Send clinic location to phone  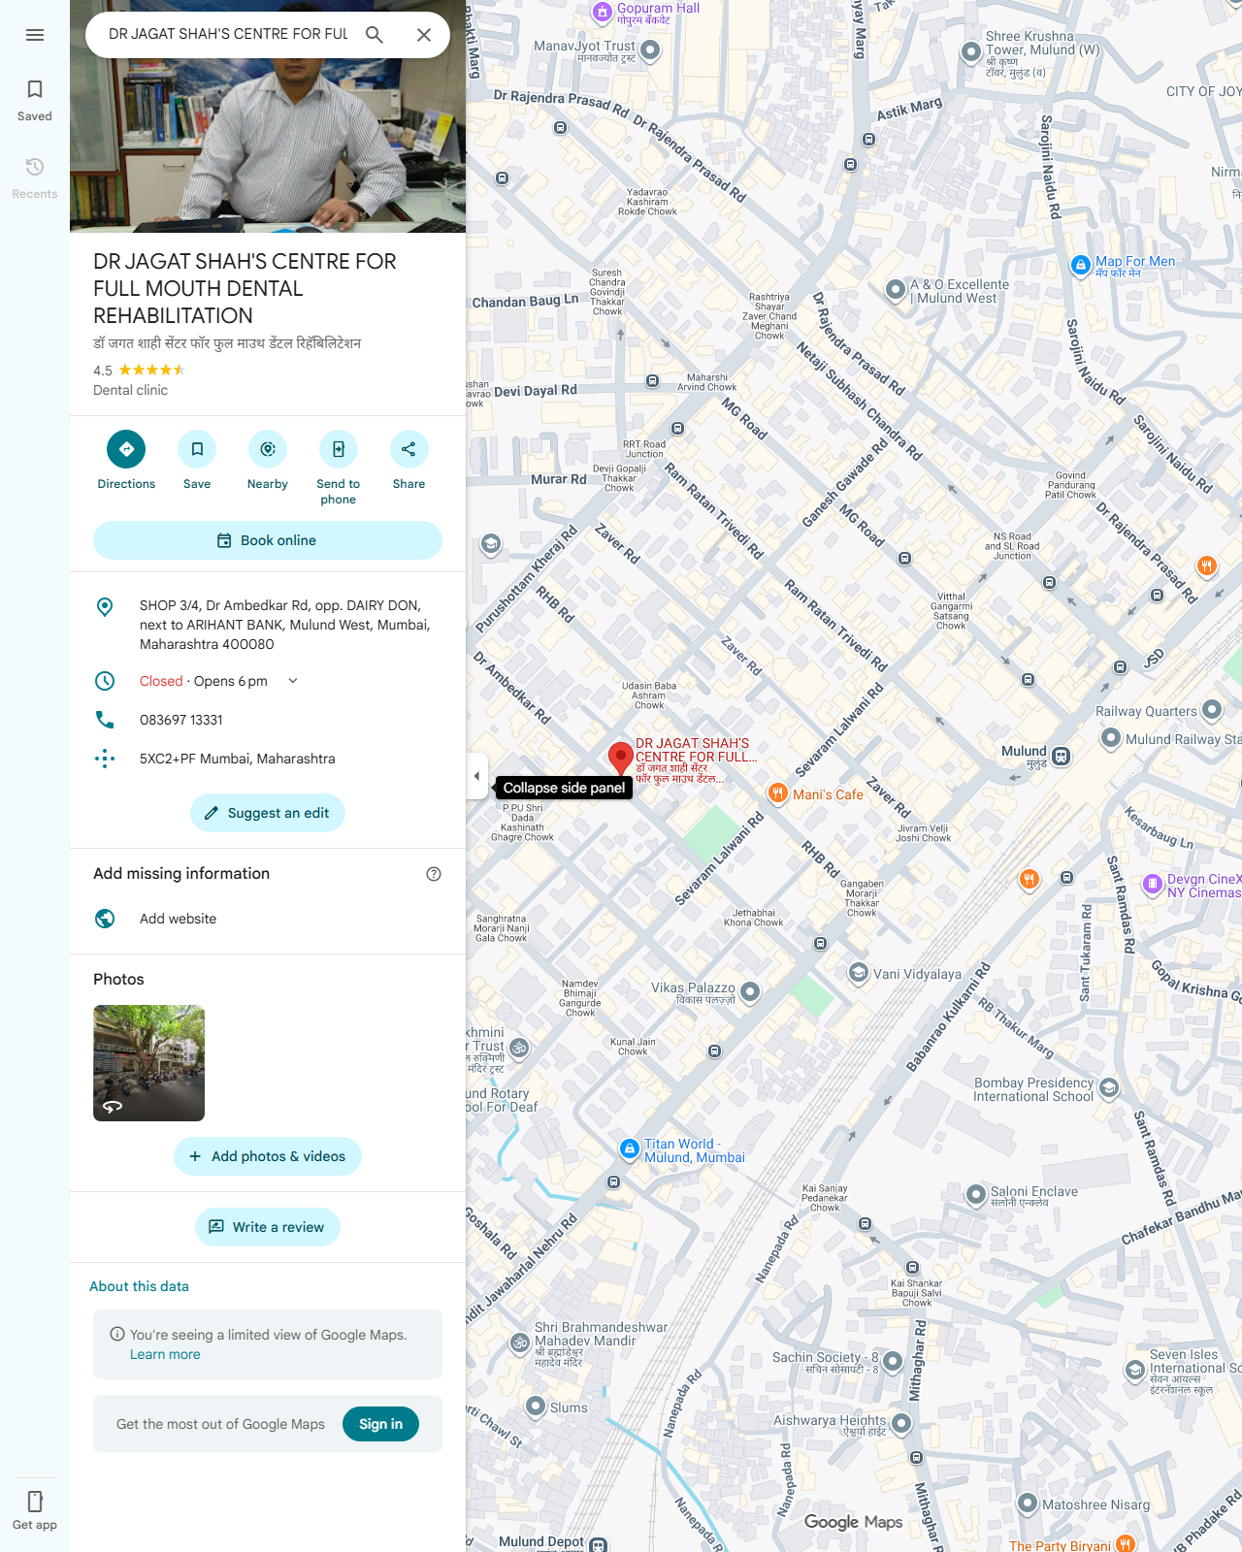[339, 469]
